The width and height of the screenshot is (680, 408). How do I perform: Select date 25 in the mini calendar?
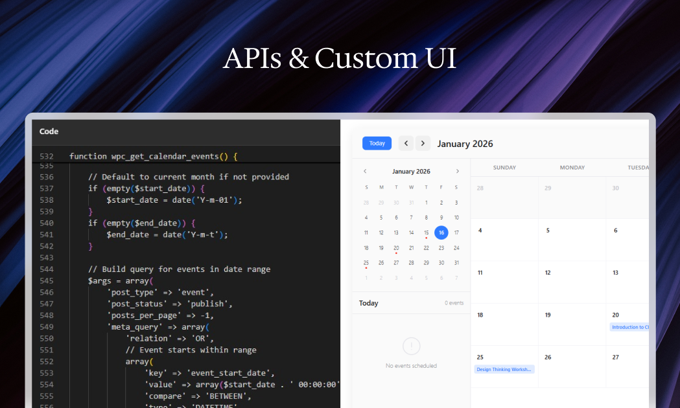click(x=366, y=262)
